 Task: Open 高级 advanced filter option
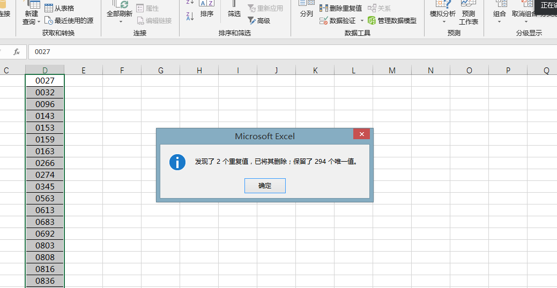pyautogui.click(x=259, y=21)
